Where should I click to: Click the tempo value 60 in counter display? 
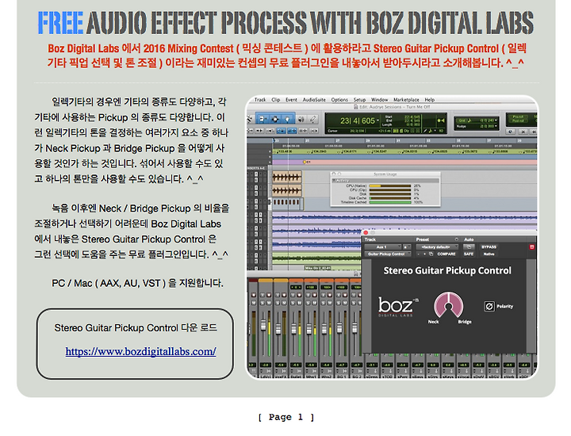(441, 130)
